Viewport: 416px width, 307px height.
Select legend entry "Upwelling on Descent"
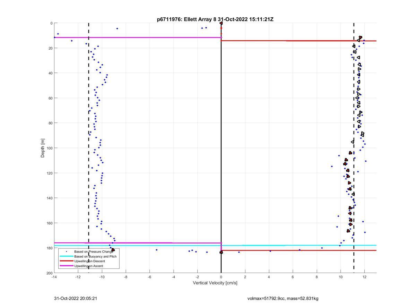pyautogui.click(x=89, y=261)
